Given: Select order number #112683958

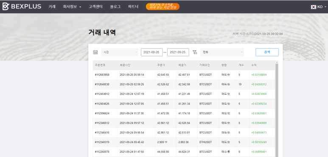Looking at the screenshot, I should pos(102,74).
